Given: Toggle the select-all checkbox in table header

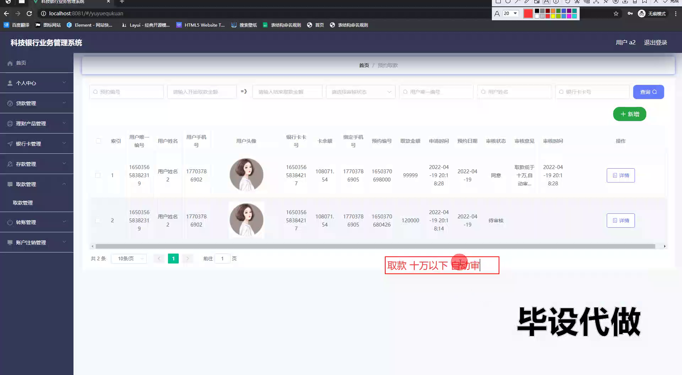Looking at the screenshot, I should [98, 141].
